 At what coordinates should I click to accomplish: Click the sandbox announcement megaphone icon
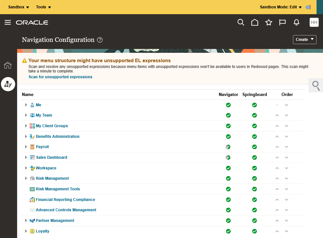pyautogui.click(x=308, y=7)
